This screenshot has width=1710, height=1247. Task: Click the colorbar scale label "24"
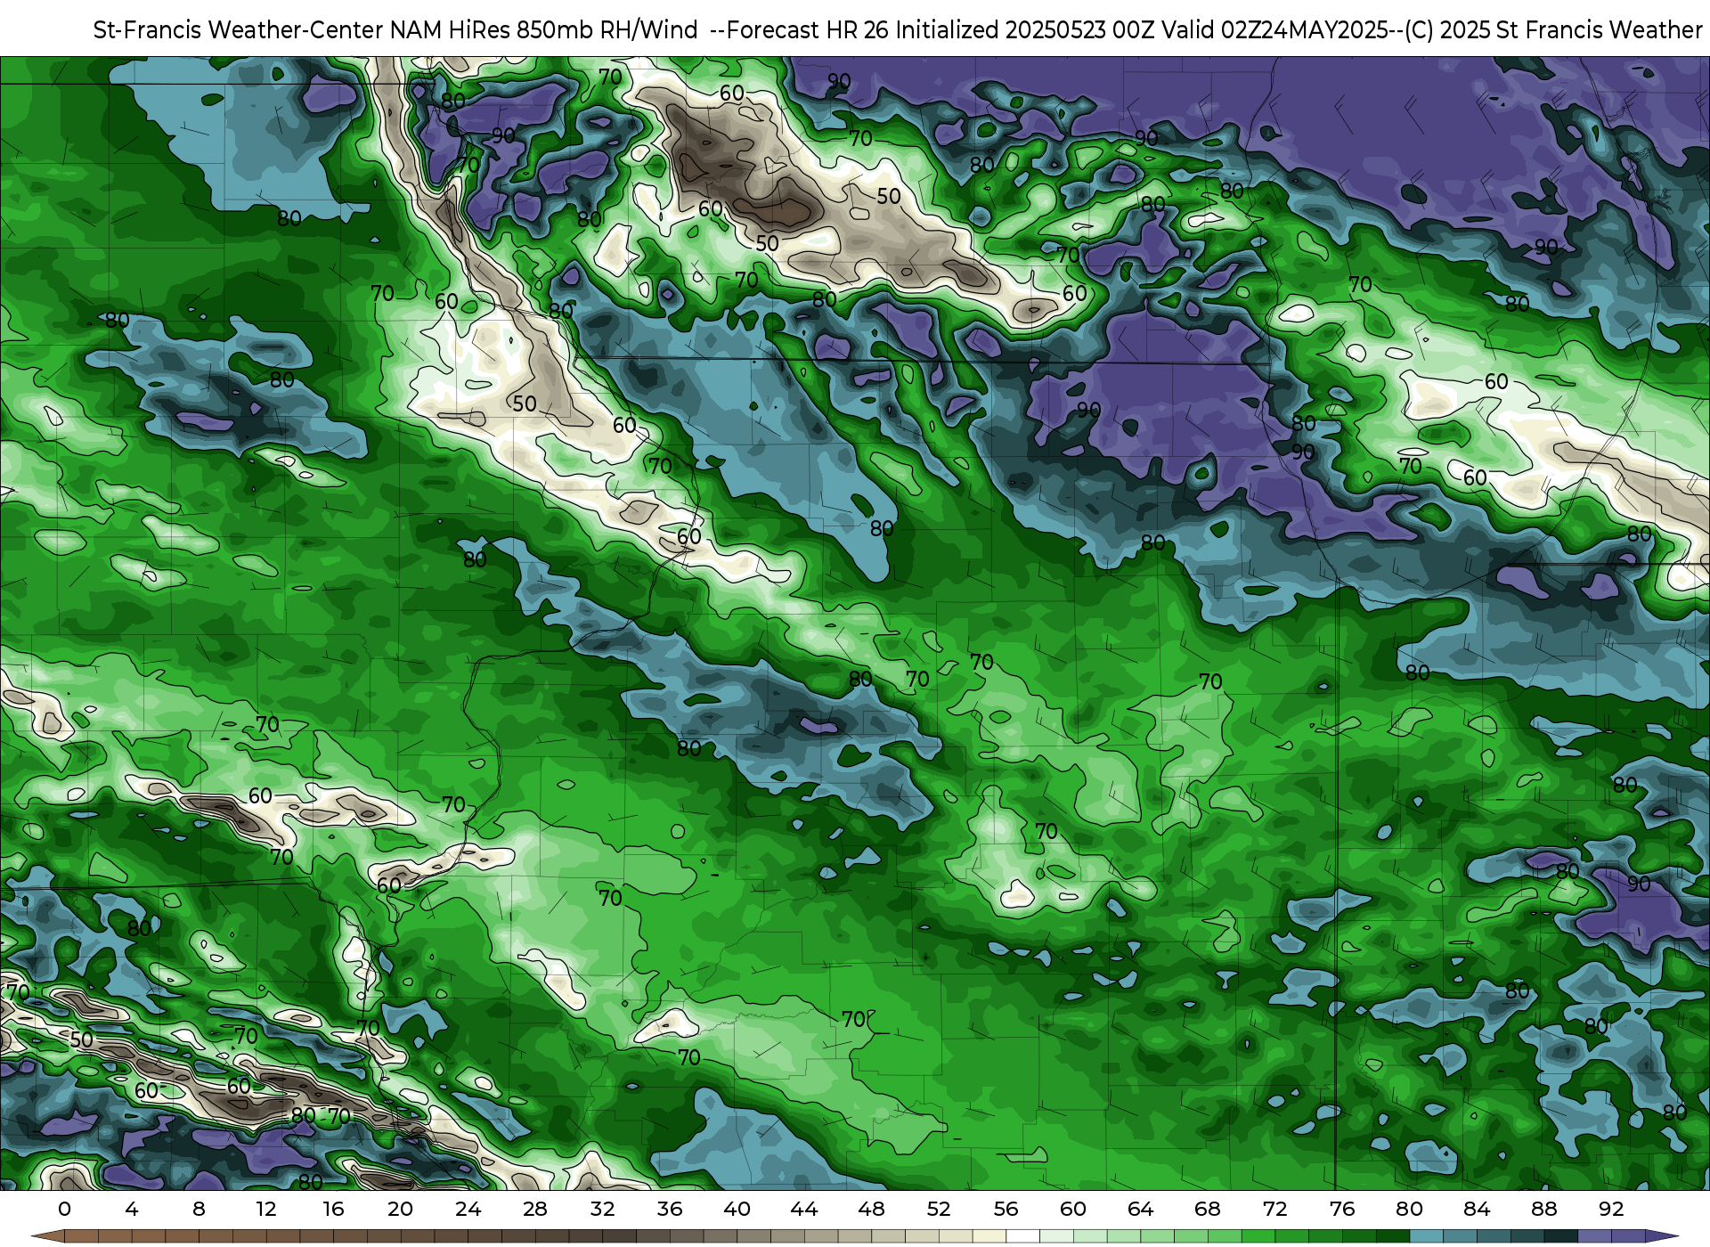(468, 1209)
